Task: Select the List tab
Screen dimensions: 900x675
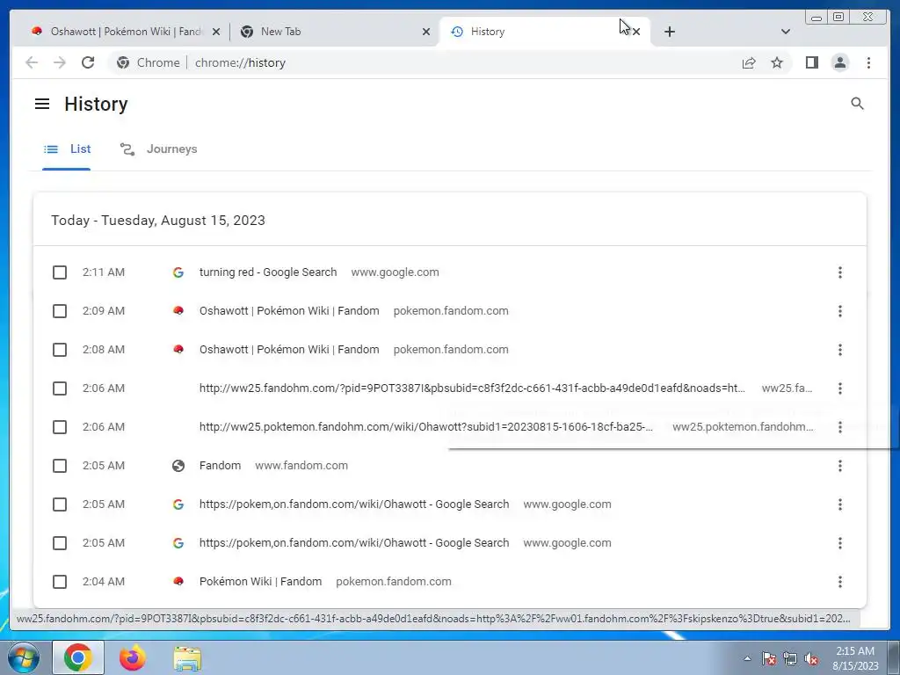Action: pos(67,149)
